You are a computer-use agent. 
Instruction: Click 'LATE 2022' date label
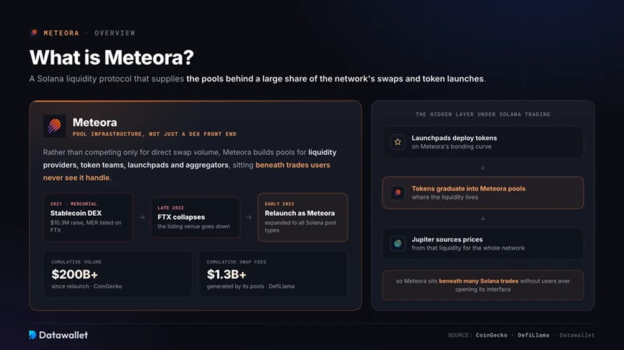pos(171,208)
